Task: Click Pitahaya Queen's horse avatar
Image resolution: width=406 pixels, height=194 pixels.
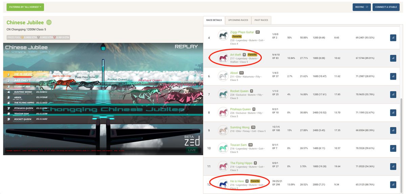Action: point(223,113)
